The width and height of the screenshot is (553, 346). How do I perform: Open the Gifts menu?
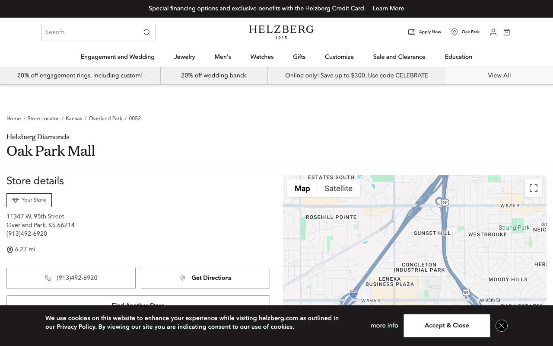[299, 57]
